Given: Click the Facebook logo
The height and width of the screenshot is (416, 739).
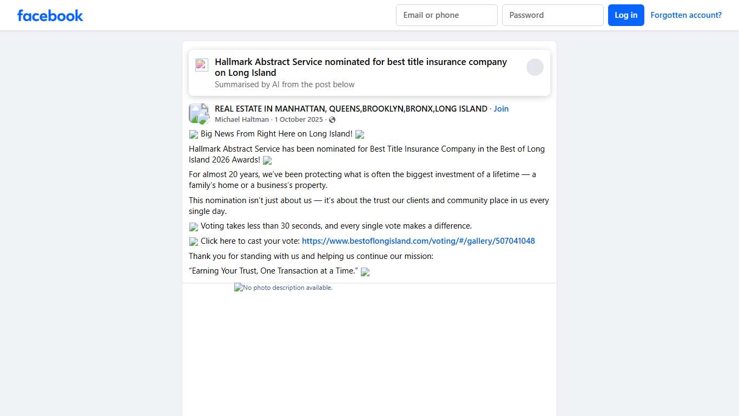Looking at the screenshot, I should (50, 15).
